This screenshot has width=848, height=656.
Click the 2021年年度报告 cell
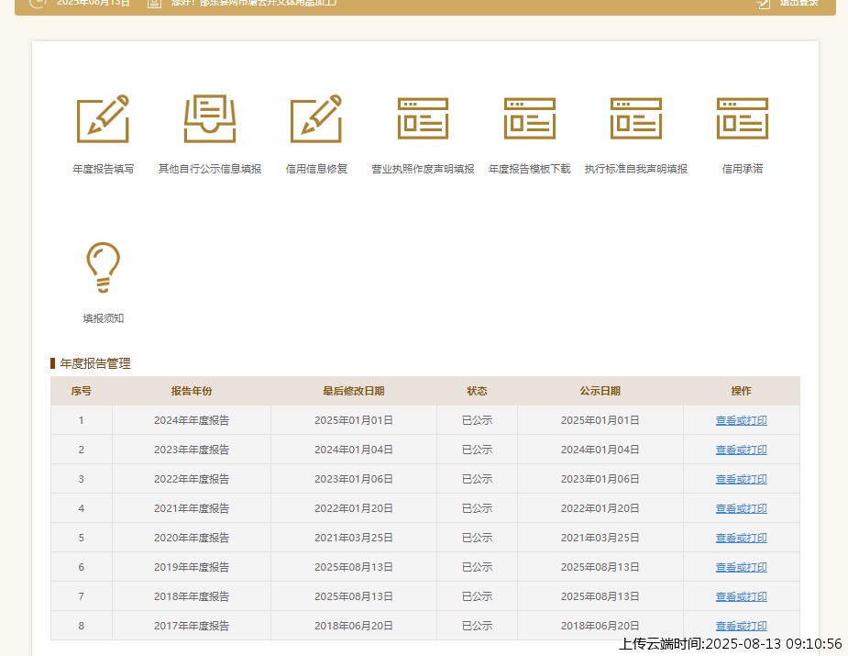[192, 508]
